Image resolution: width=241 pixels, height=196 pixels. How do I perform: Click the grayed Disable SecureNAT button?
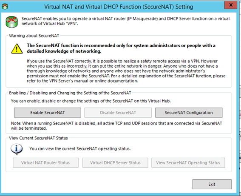coord(118,113)
